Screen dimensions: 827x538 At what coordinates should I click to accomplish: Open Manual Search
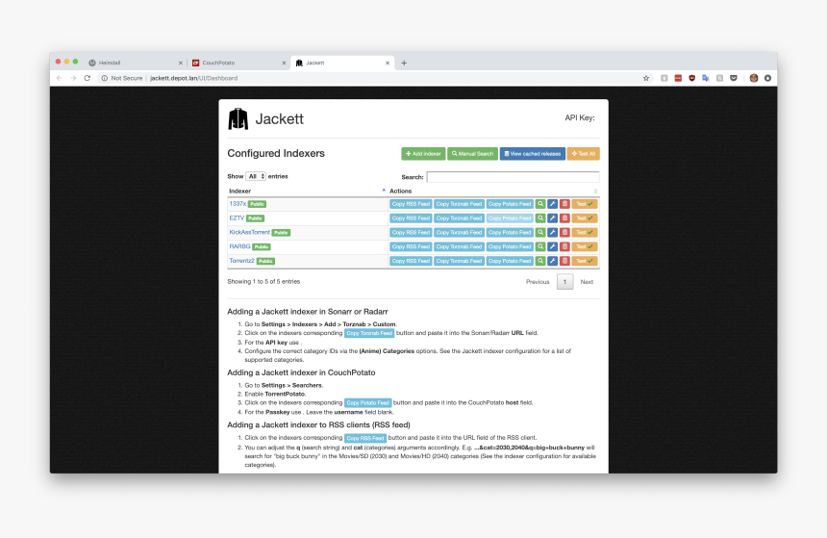(x=472, y=154)
